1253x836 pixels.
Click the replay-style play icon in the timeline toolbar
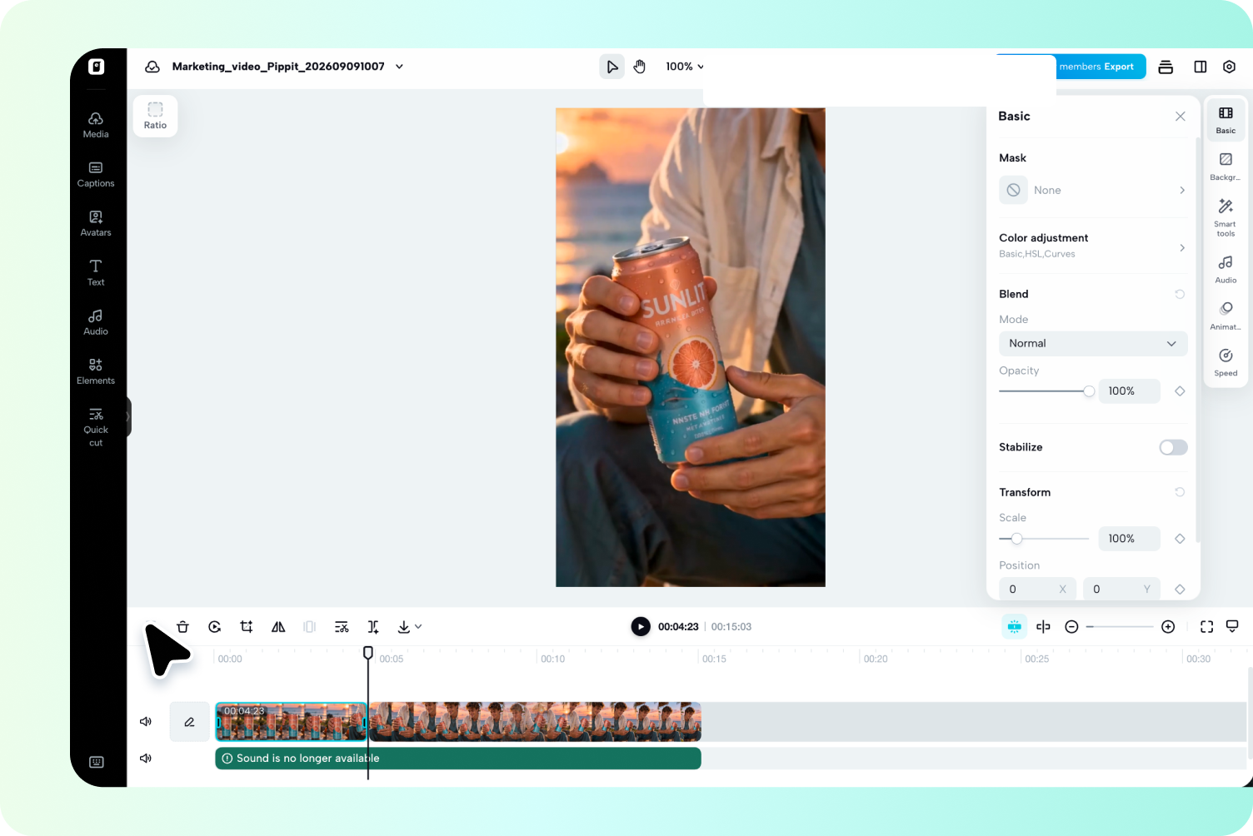(x=215, y=627)
